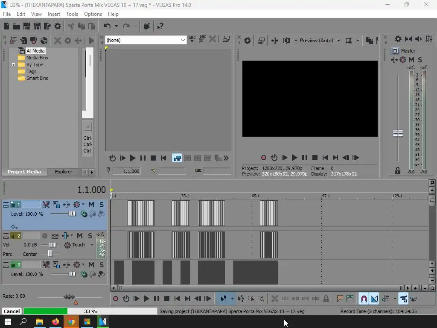Cancel the project save
The width and height of the screenshot is (437, 328).
pyautogui.click(x=12, y=311)
